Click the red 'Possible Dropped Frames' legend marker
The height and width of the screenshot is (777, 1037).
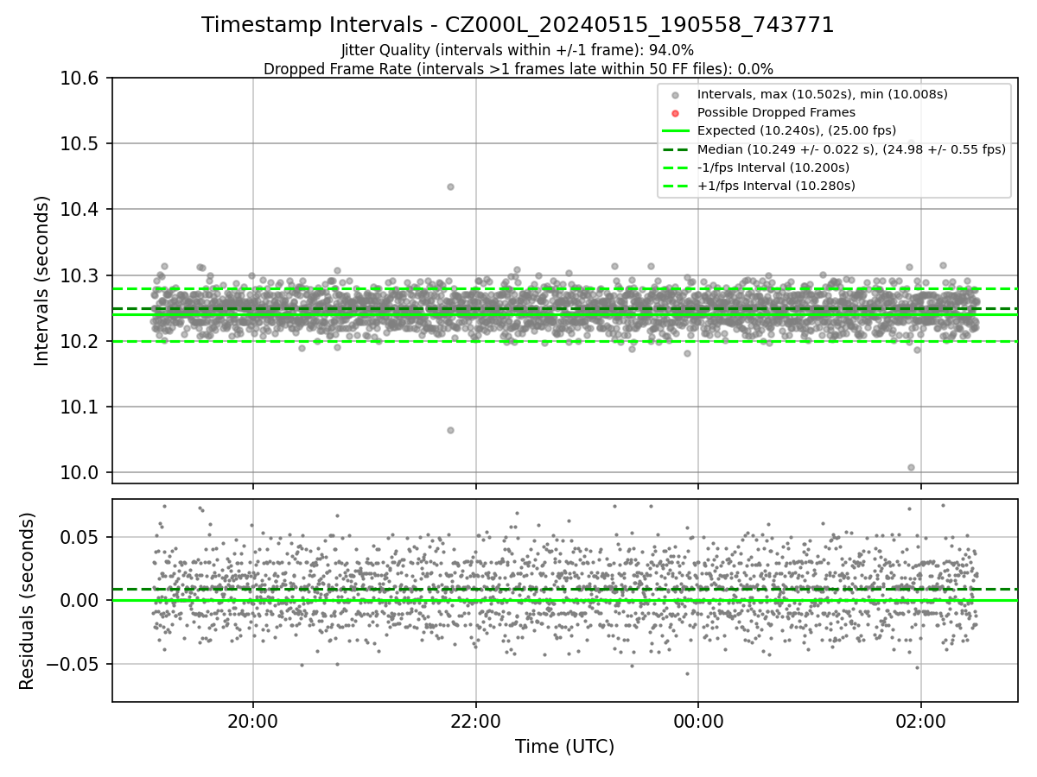pos(675,112)
